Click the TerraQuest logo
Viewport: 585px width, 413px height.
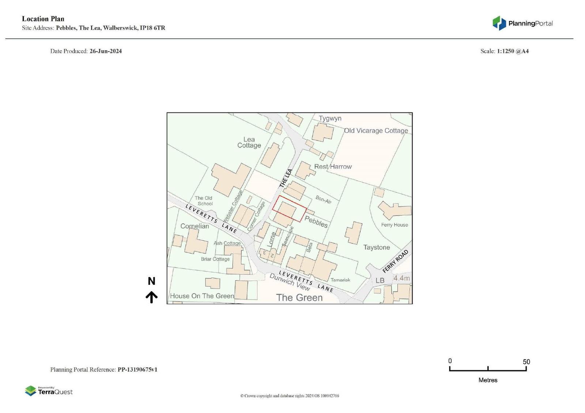pos(49,391)
